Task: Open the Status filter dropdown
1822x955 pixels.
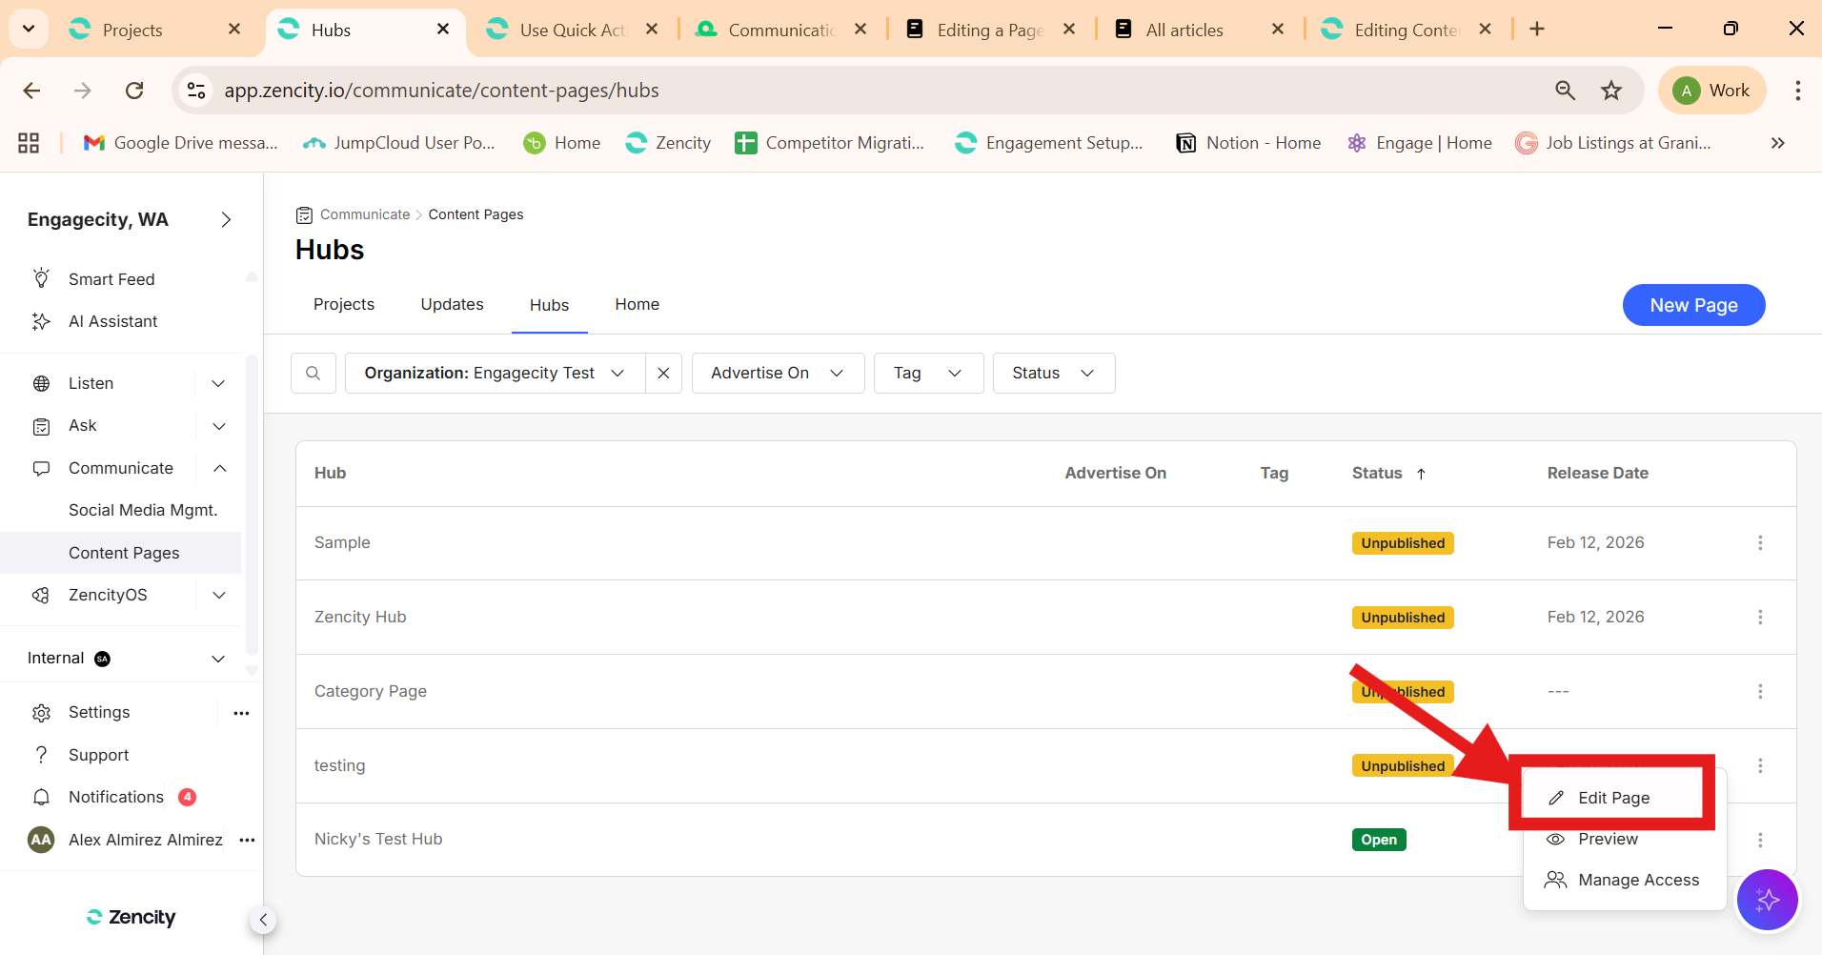Action: pos(1053,374)
